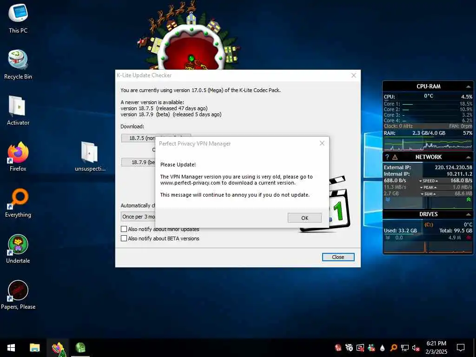Click OK in Perfect Privacy VPN Manager dialog
Image resolution: width=476 pixels, height=357 pixels.
(304, 218)
